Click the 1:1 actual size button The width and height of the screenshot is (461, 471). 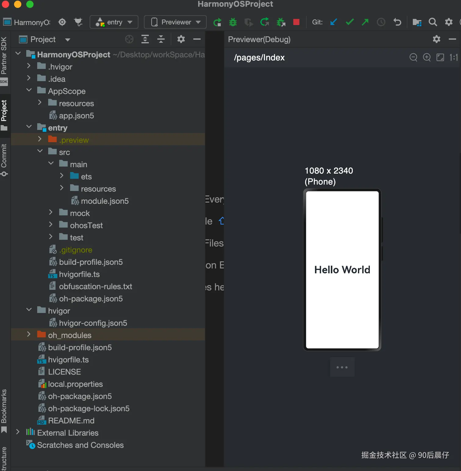tap(454, 57)
